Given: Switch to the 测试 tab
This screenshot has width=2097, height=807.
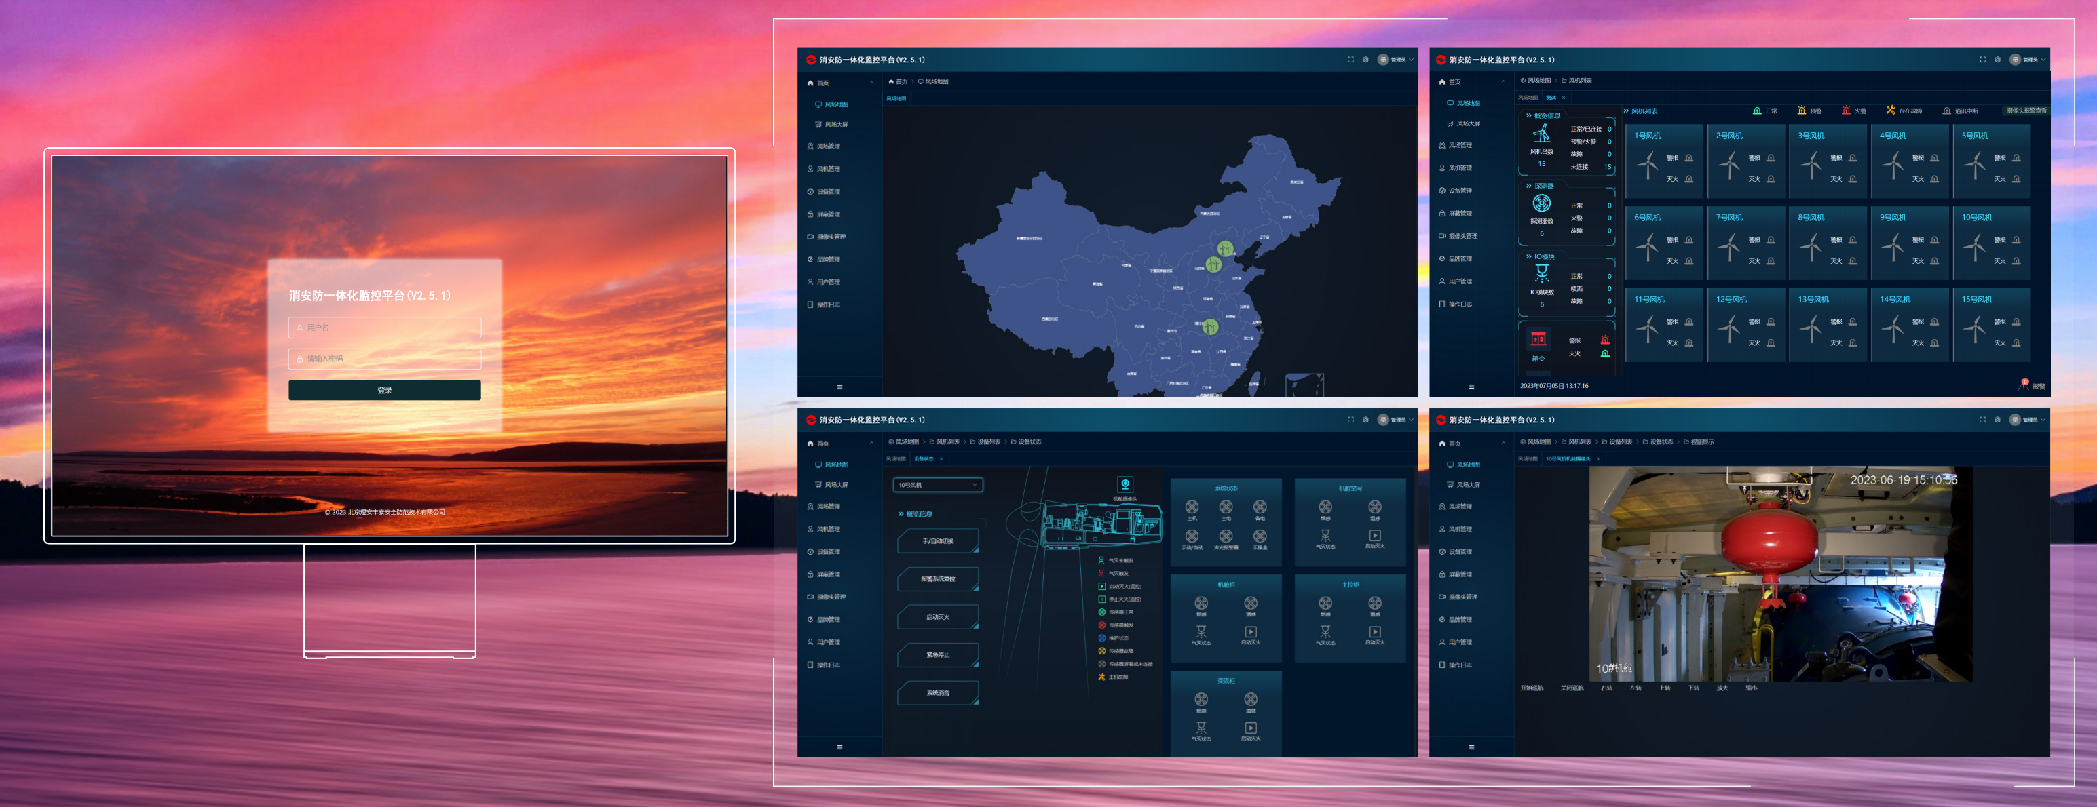Looking at the screenshot, I should coord(1551,98).
